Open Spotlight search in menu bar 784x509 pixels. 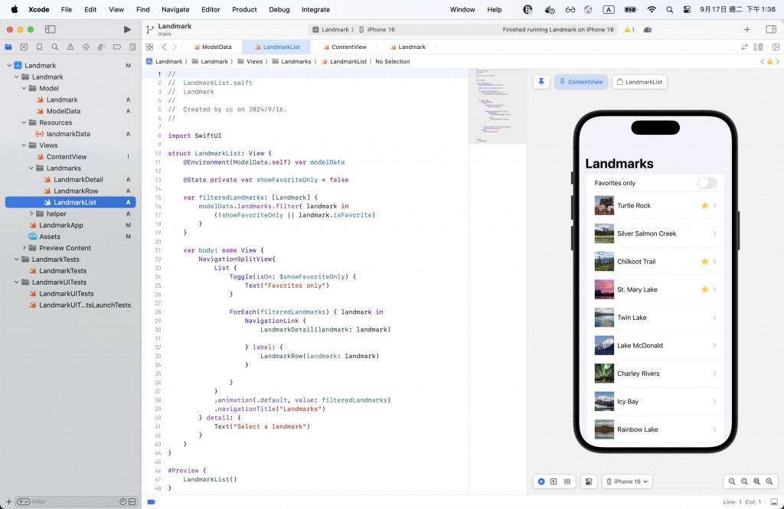[x=669, y=9]
